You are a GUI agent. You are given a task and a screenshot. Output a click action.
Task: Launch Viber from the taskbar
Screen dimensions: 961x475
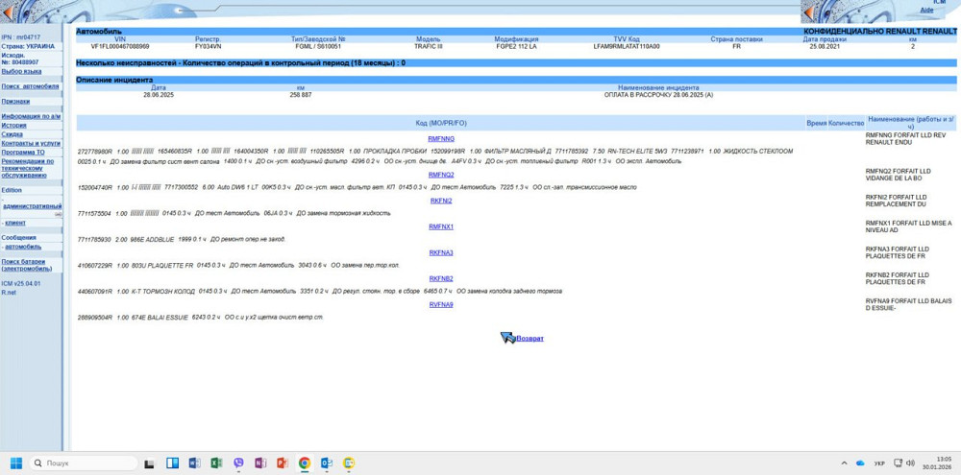click(238, 463)
